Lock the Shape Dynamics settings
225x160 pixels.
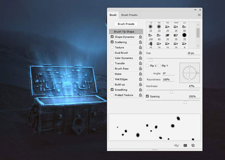(x=141, y=37)
